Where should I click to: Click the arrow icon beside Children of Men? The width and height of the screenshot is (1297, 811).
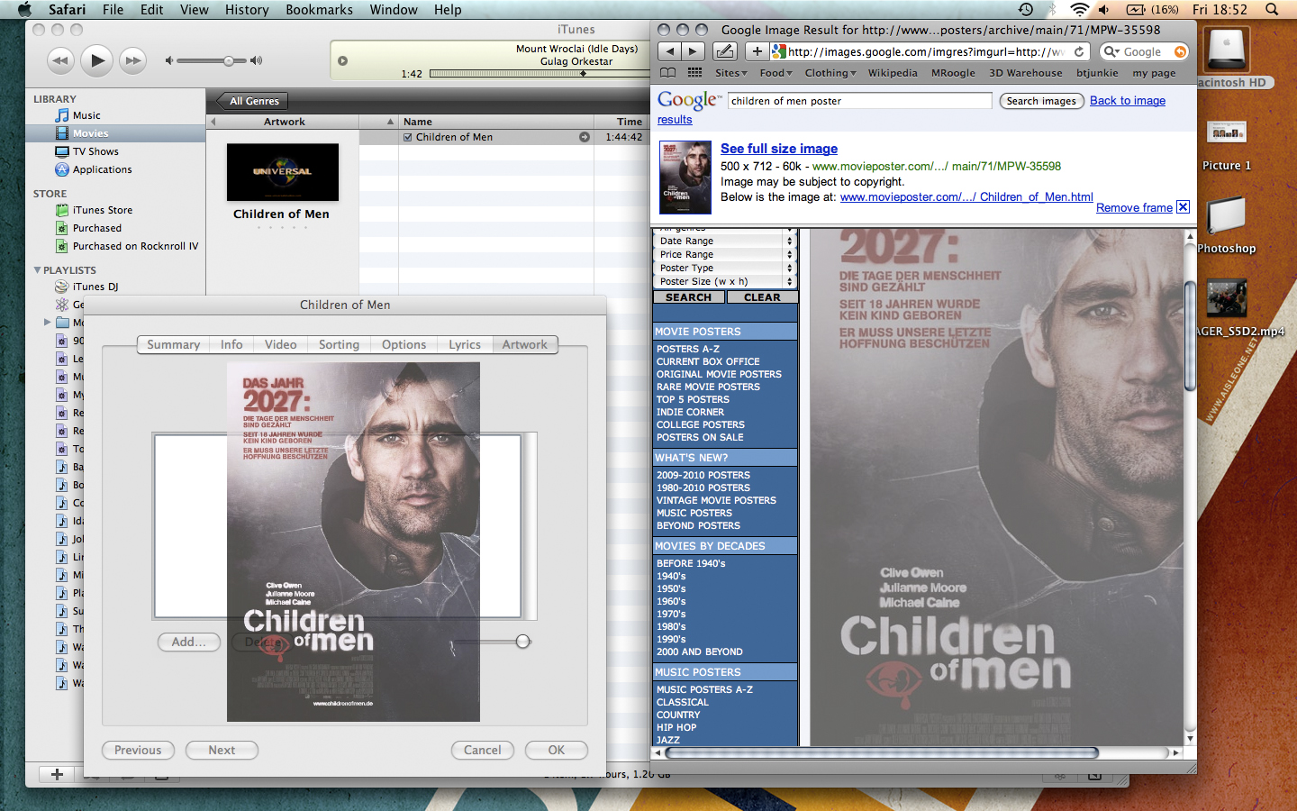(585, 137)
